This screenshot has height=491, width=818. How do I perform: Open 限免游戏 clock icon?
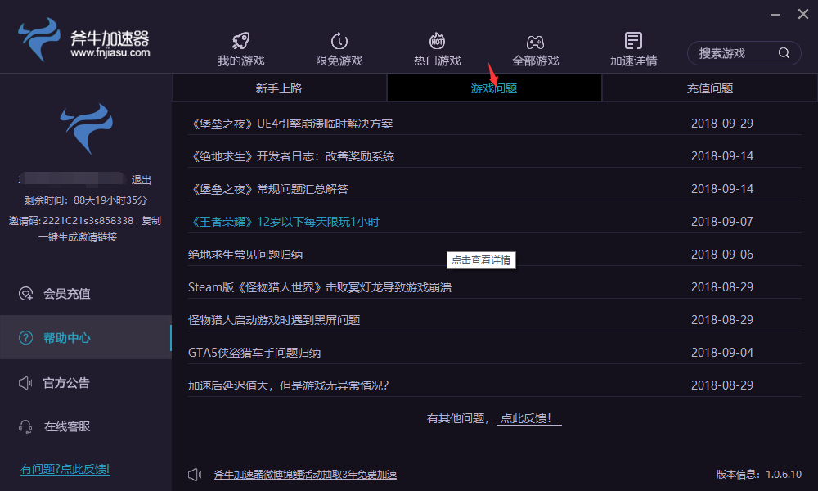tap(339, 41)
